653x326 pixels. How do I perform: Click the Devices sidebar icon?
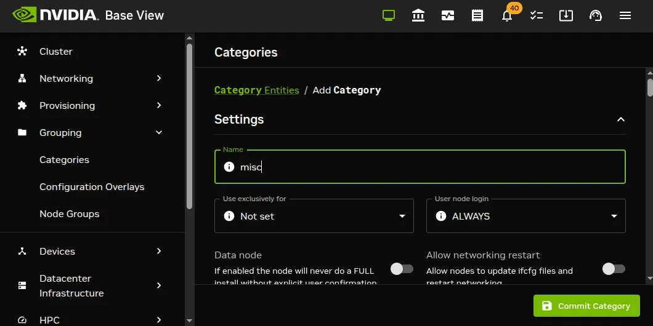click(x=22, y=251)
